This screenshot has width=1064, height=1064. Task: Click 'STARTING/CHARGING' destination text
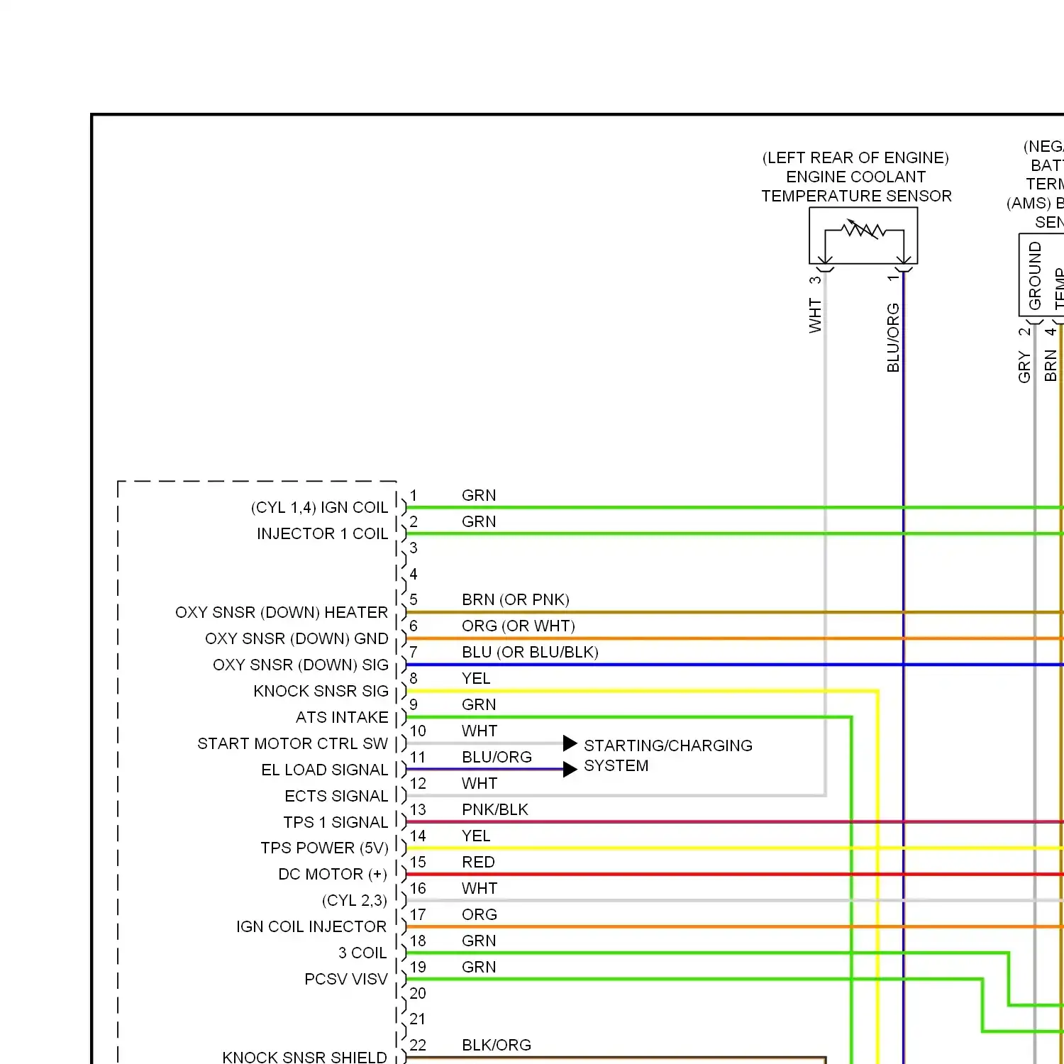[668, 746]
